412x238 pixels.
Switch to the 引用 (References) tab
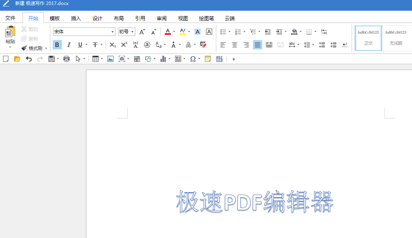[140, 18]
